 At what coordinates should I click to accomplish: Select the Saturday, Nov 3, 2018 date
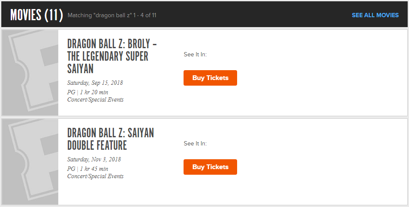(94, 159)
